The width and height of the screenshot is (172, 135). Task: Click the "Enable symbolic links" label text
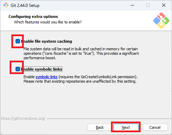[x=42, y=69]
